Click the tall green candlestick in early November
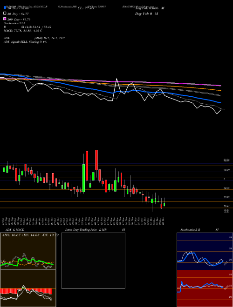Image resolution: width=233 pixels, height=307 pixels. coord(83,178)
